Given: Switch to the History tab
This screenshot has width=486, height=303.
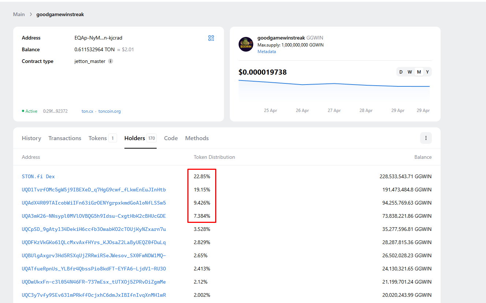Looking at the screenshot, I should (31, 138).
